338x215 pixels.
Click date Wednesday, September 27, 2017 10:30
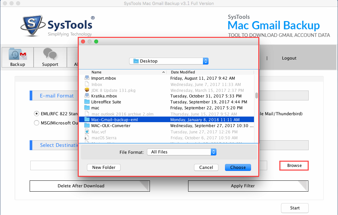[212, 125]
